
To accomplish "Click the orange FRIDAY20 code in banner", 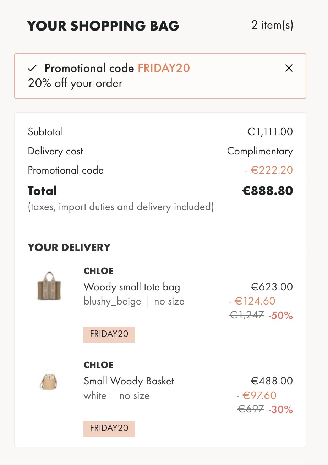I will 164,68.
